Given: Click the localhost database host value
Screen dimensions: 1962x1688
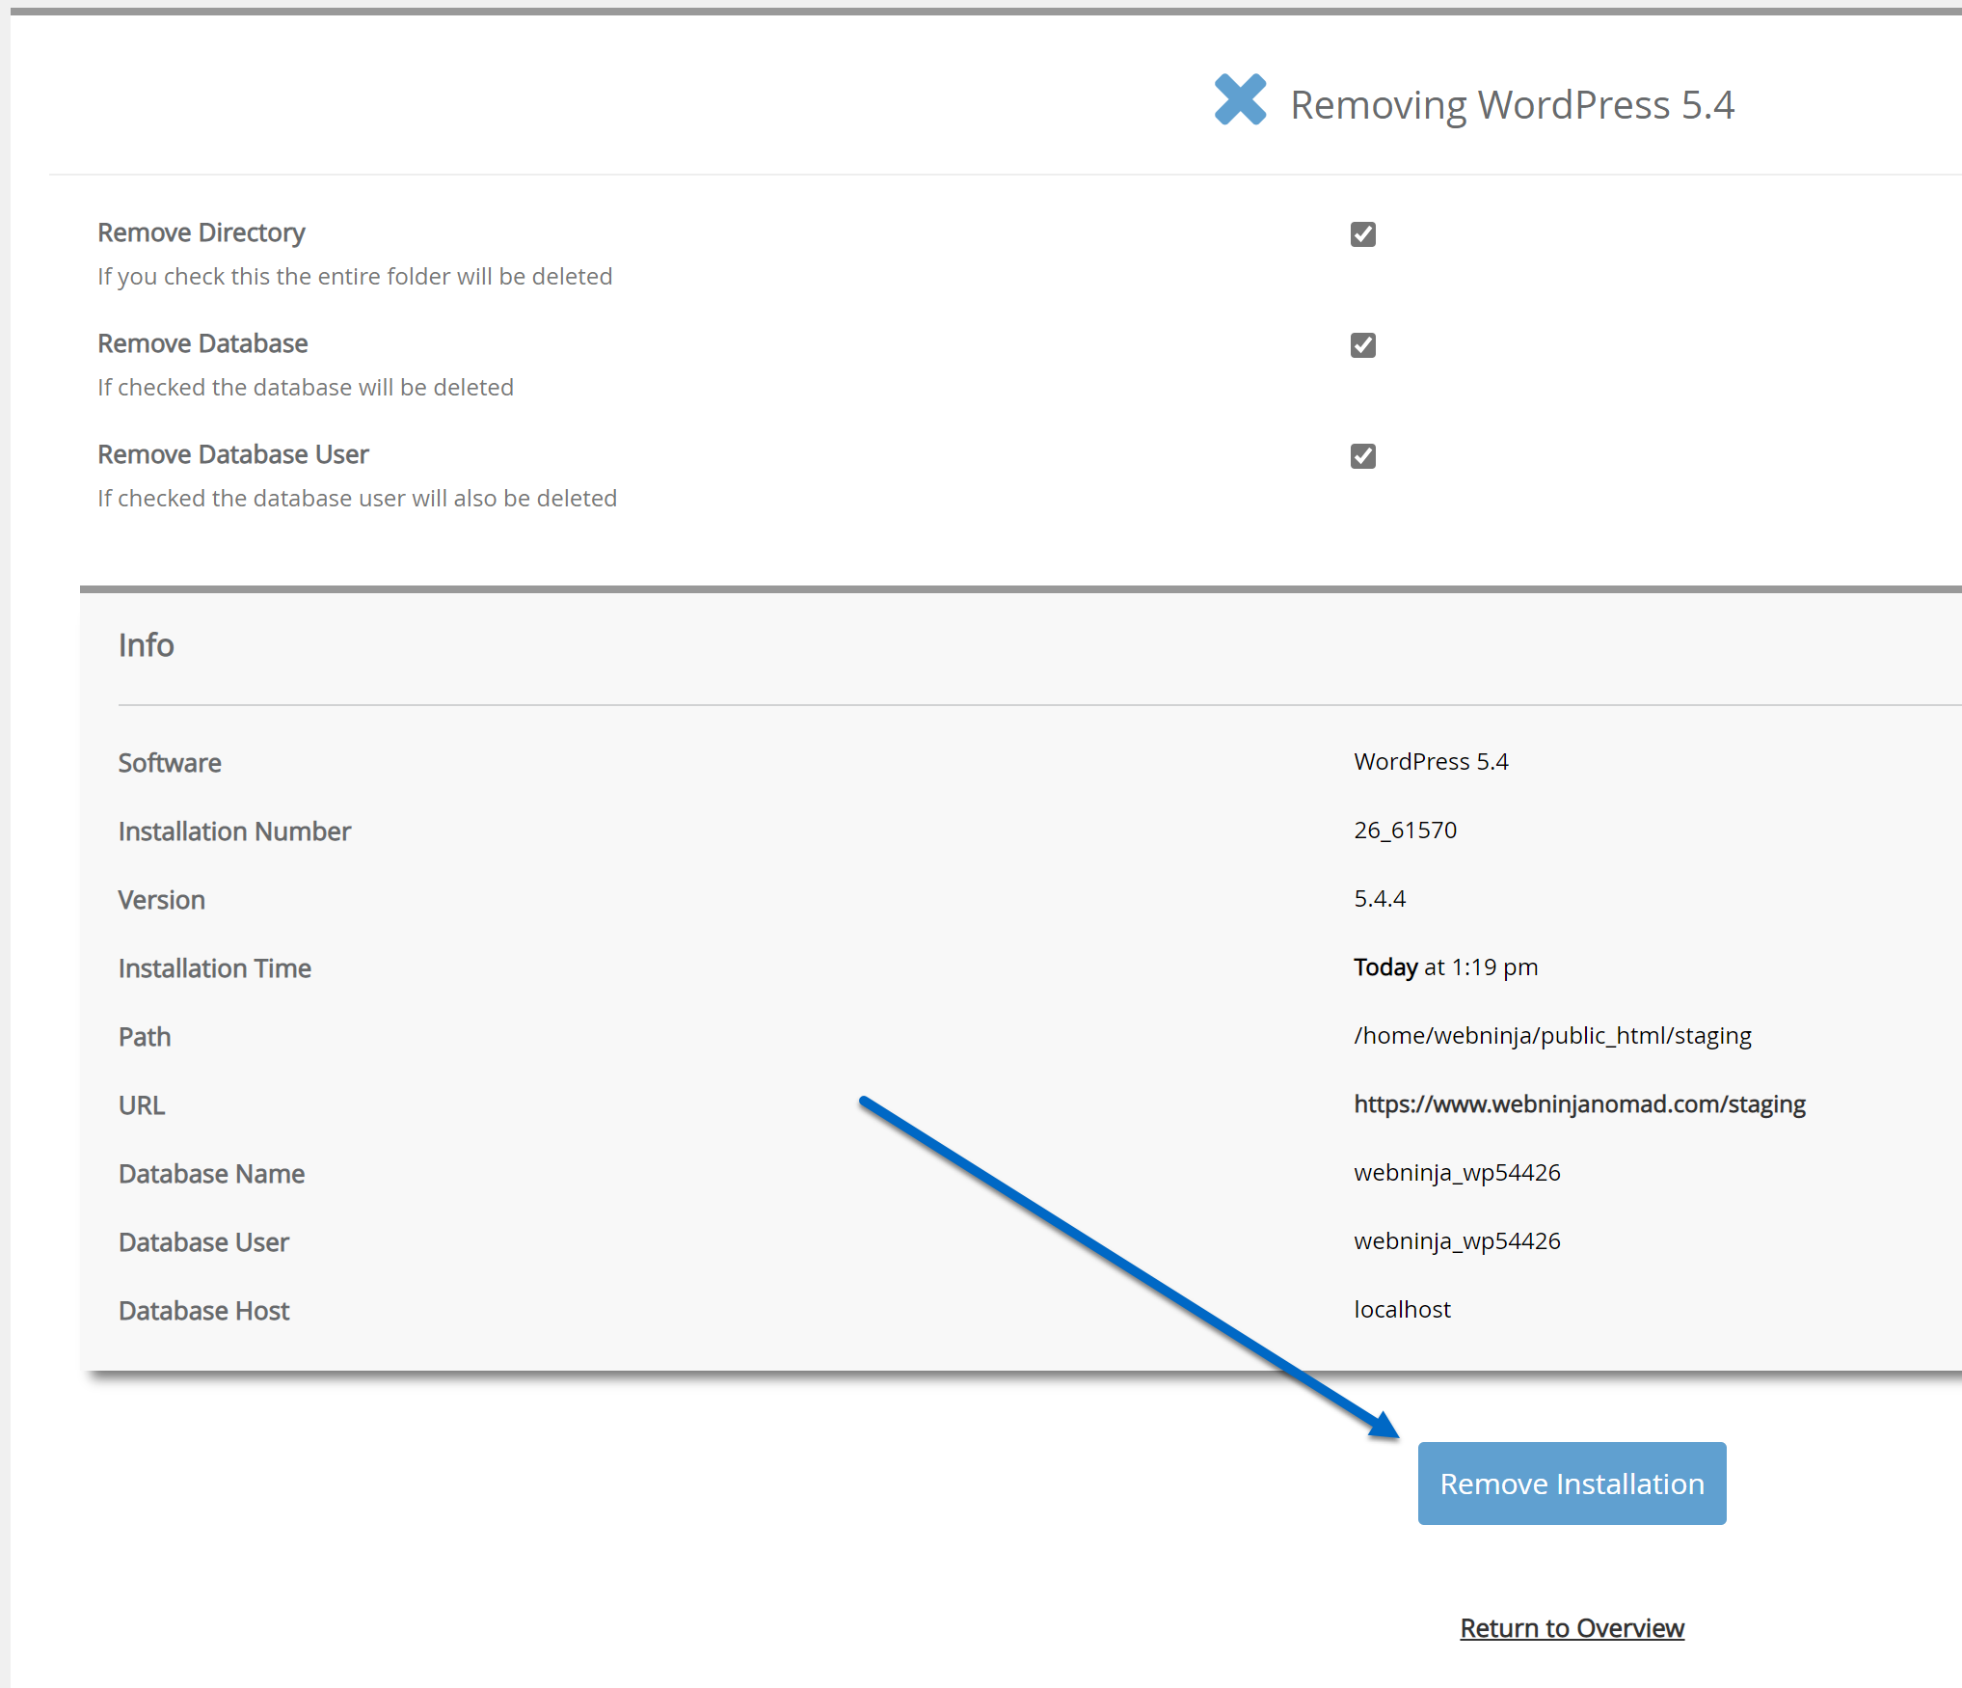Looking at the screenshot, I should (1402, 1310).
